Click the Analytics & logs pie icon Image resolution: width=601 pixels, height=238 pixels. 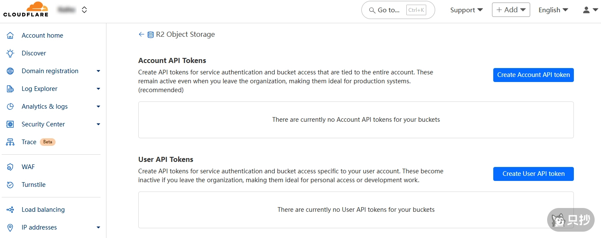click(x=10, y=107)
